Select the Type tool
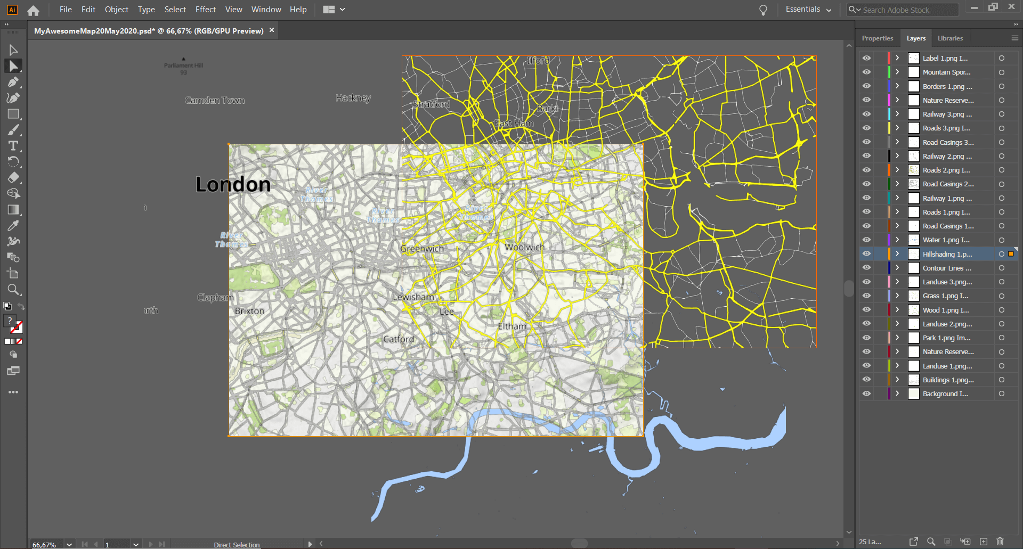 point(13,146)
